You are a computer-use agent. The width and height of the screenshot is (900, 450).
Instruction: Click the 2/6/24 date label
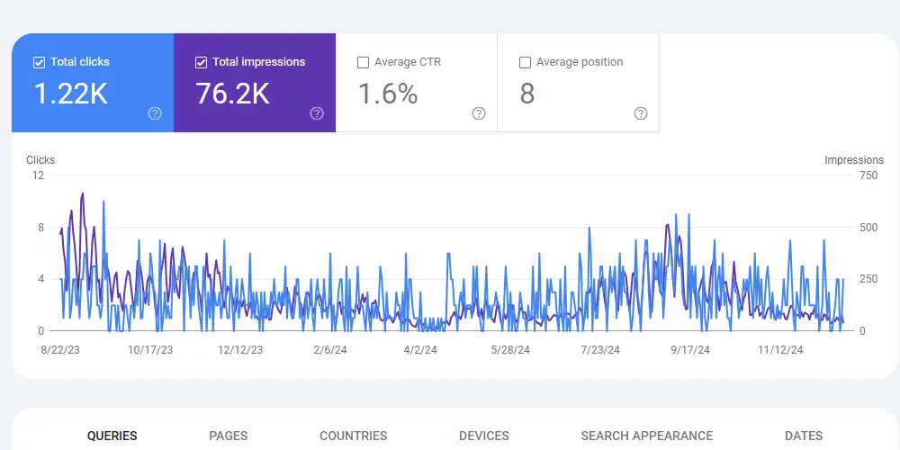point(330,350)
